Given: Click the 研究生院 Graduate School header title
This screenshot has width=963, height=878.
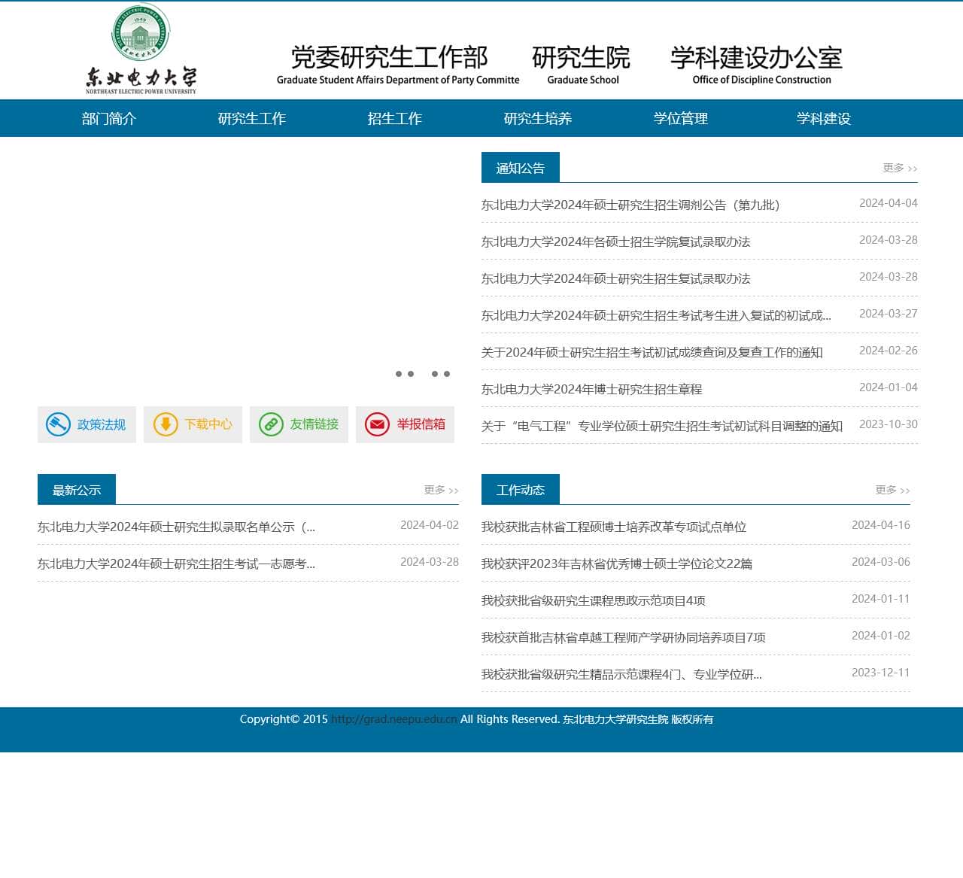Looking at the screenshot, I should coord(582,64).
